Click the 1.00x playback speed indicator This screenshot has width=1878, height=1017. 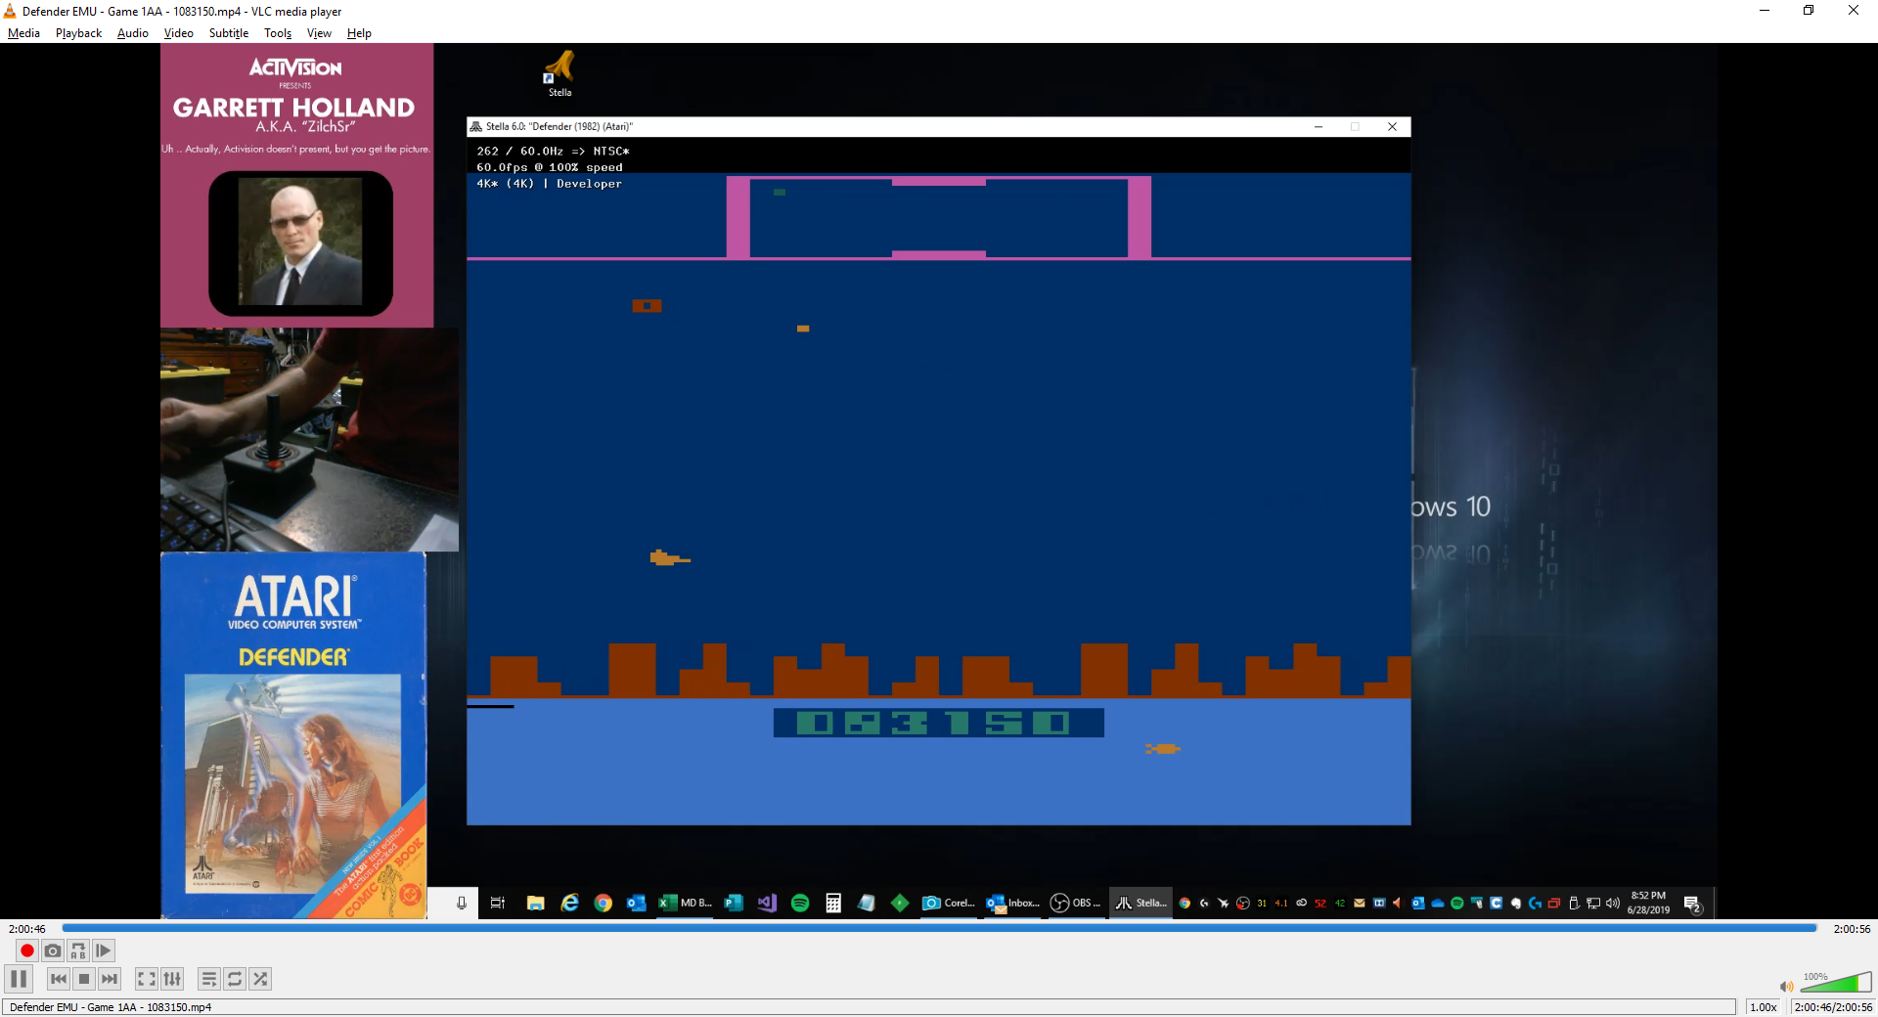coord(1763,1007)
